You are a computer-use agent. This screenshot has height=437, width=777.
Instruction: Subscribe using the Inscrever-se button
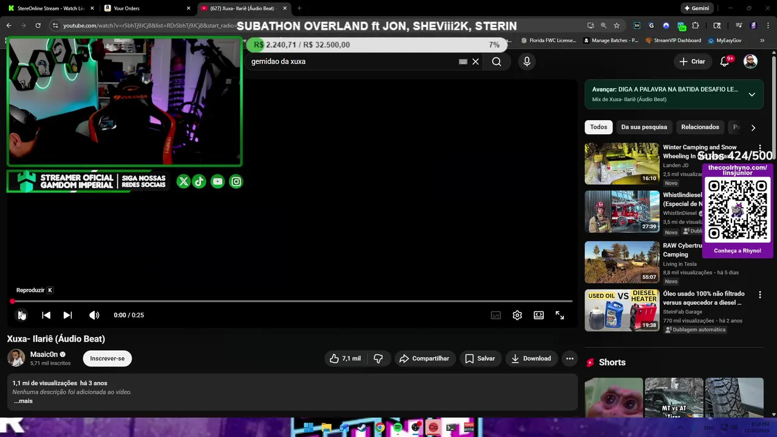[x=107, y=359]
